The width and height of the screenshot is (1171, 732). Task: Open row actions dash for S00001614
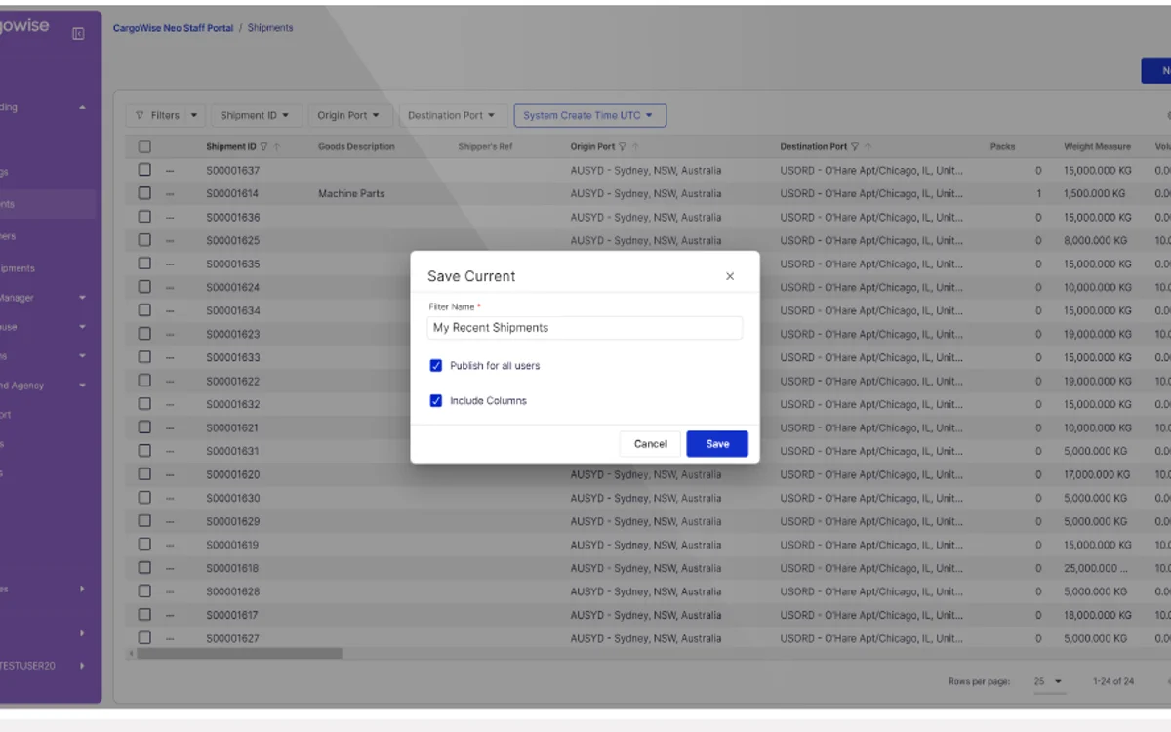point(170,194)
